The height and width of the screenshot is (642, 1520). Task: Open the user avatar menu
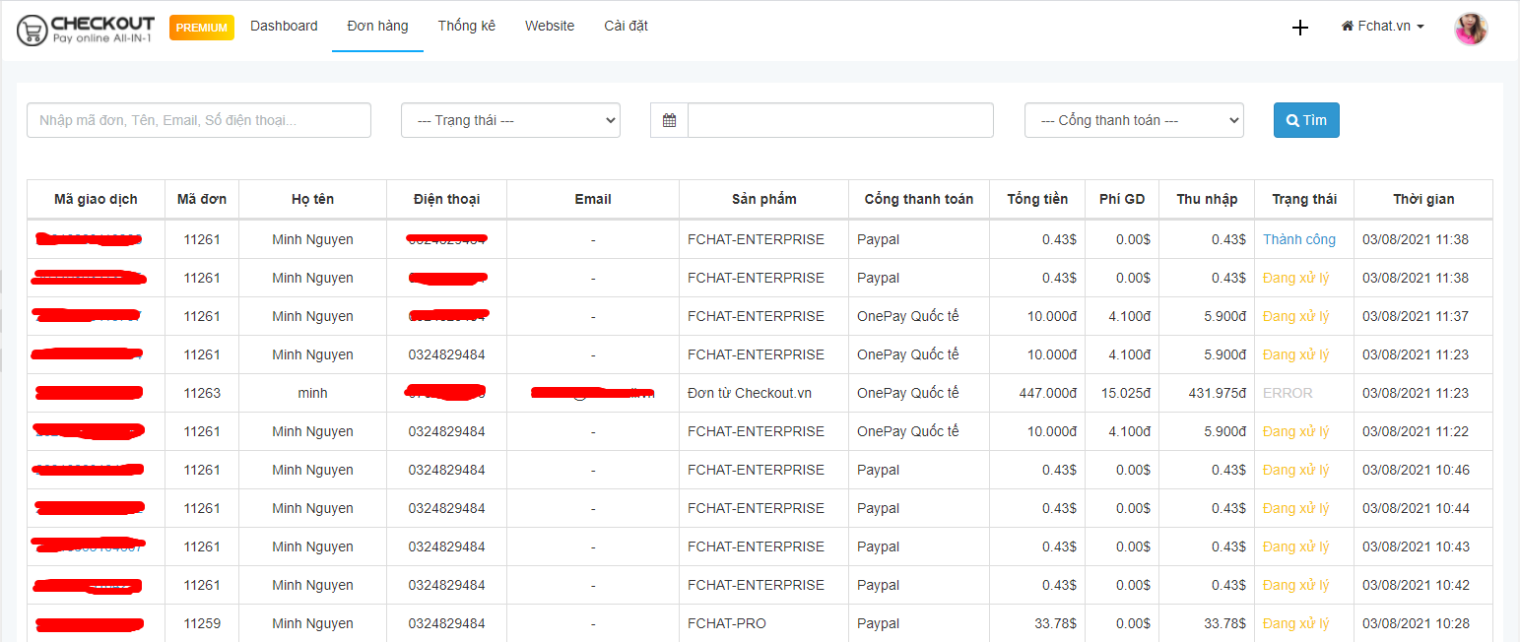(1471, 28)
